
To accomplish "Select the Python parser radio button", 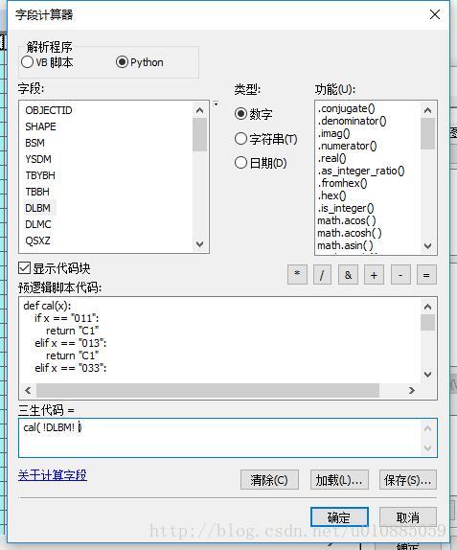I will pos(122,62).
